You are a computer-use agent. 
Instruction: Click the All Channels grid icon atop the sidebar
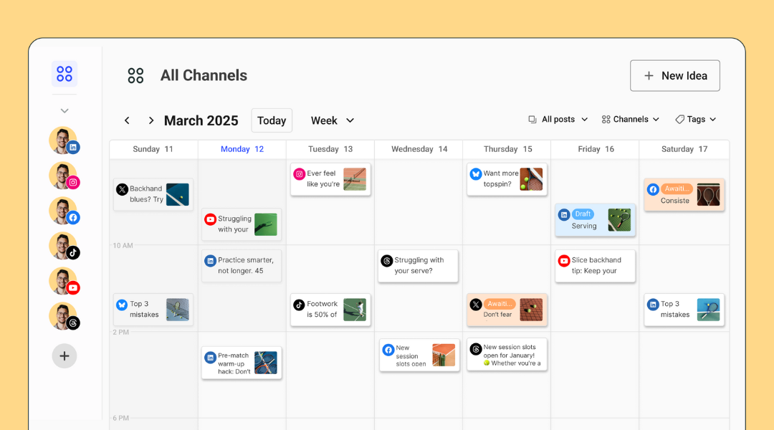tap(64, 73)
